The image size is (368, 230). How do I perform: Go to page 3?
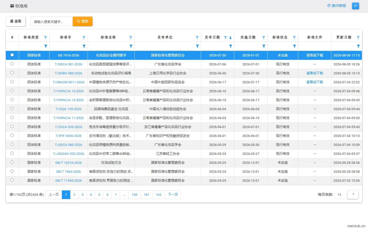pyautogui.click(x=83, y=195)
